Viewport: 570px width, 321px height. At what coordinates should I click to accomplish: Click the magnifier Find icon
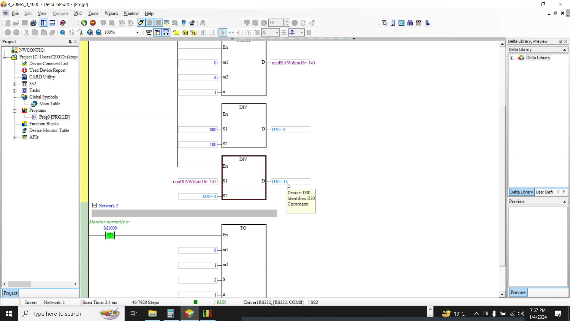pyautogui.click(x=63, y=32)
